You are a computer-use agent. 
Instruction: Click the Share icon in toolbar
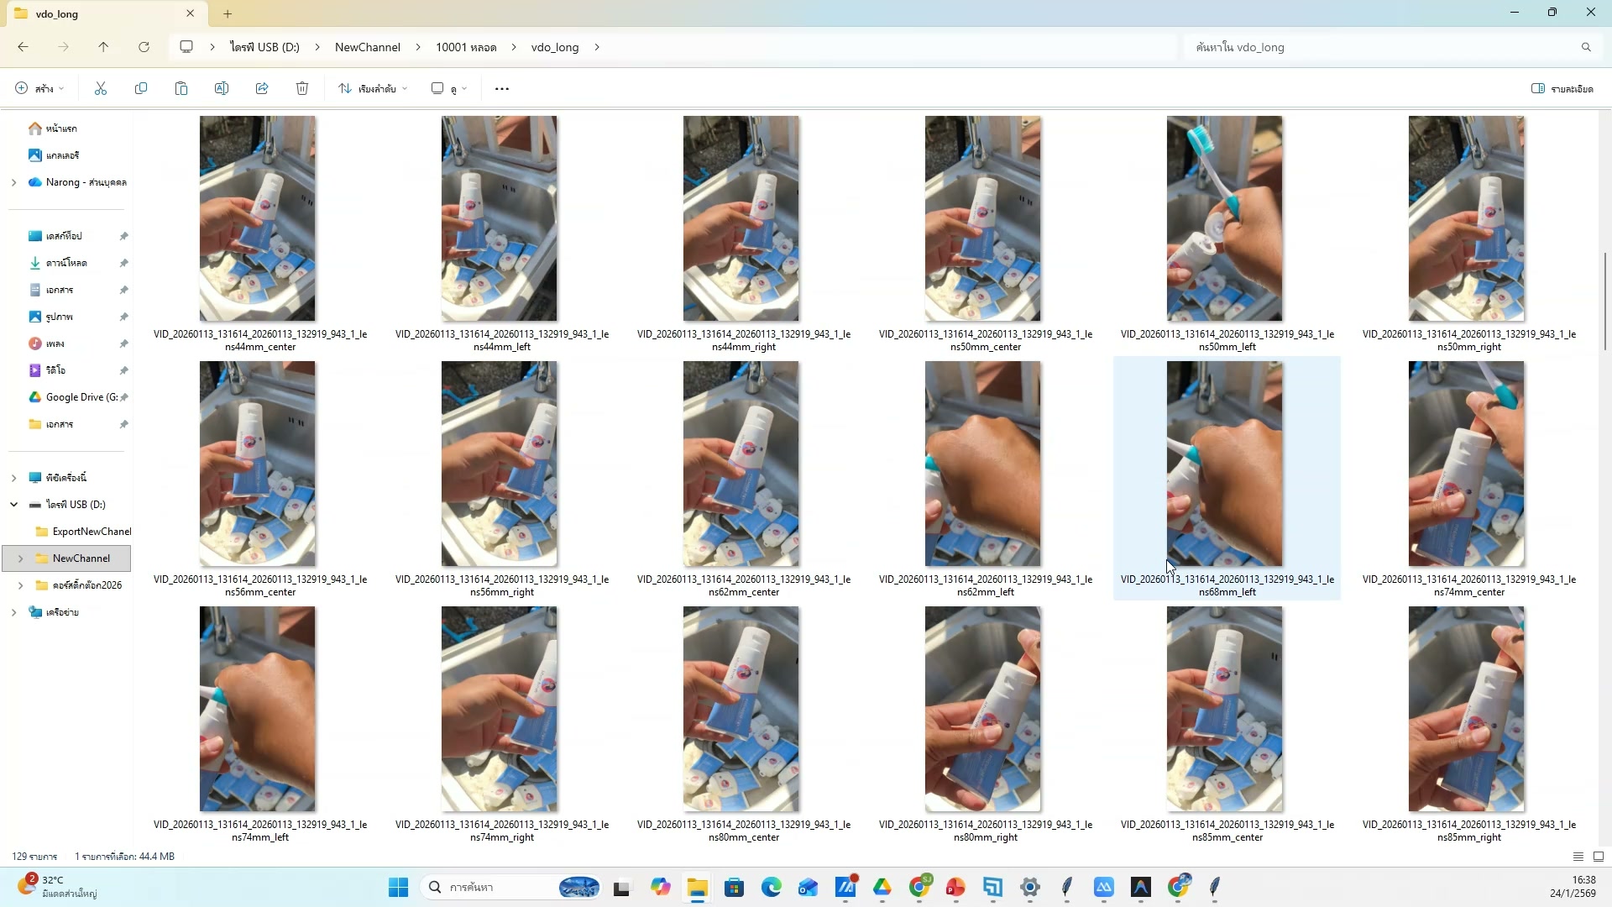point(262,88)
